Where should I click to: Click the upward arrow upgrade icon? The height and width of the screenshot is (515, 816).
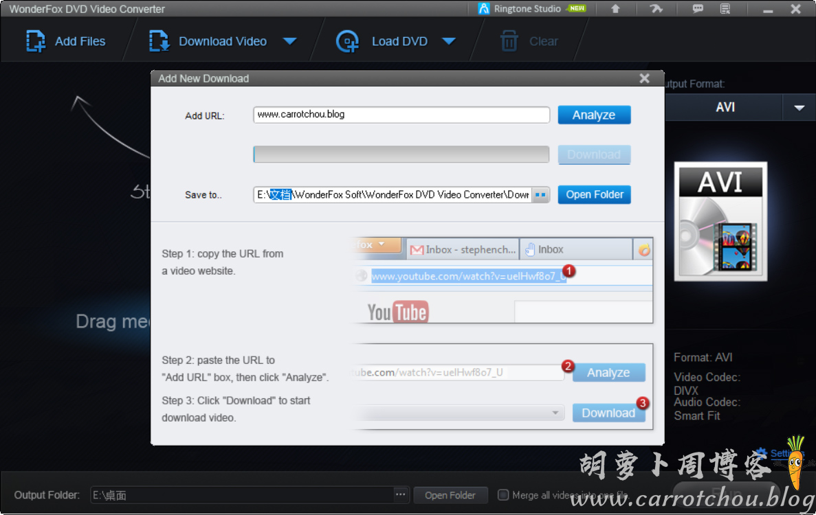click(615, 9)
